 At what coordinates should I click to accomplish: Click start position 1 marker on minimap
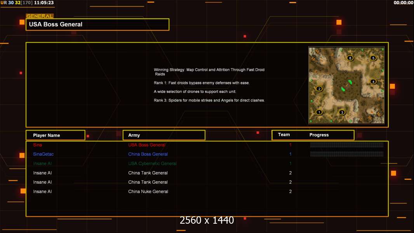coord(319,112)
